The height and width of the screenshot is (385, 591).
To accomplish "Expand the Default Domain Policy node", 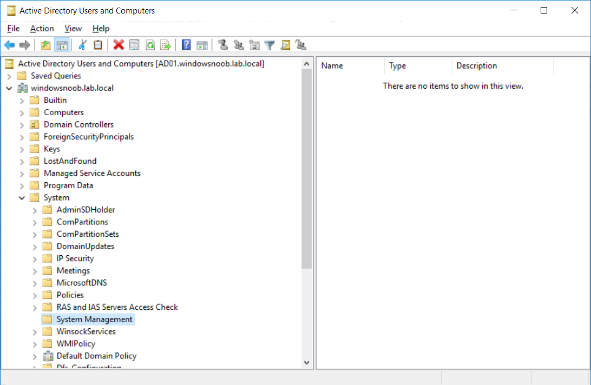I will [35, 356].
